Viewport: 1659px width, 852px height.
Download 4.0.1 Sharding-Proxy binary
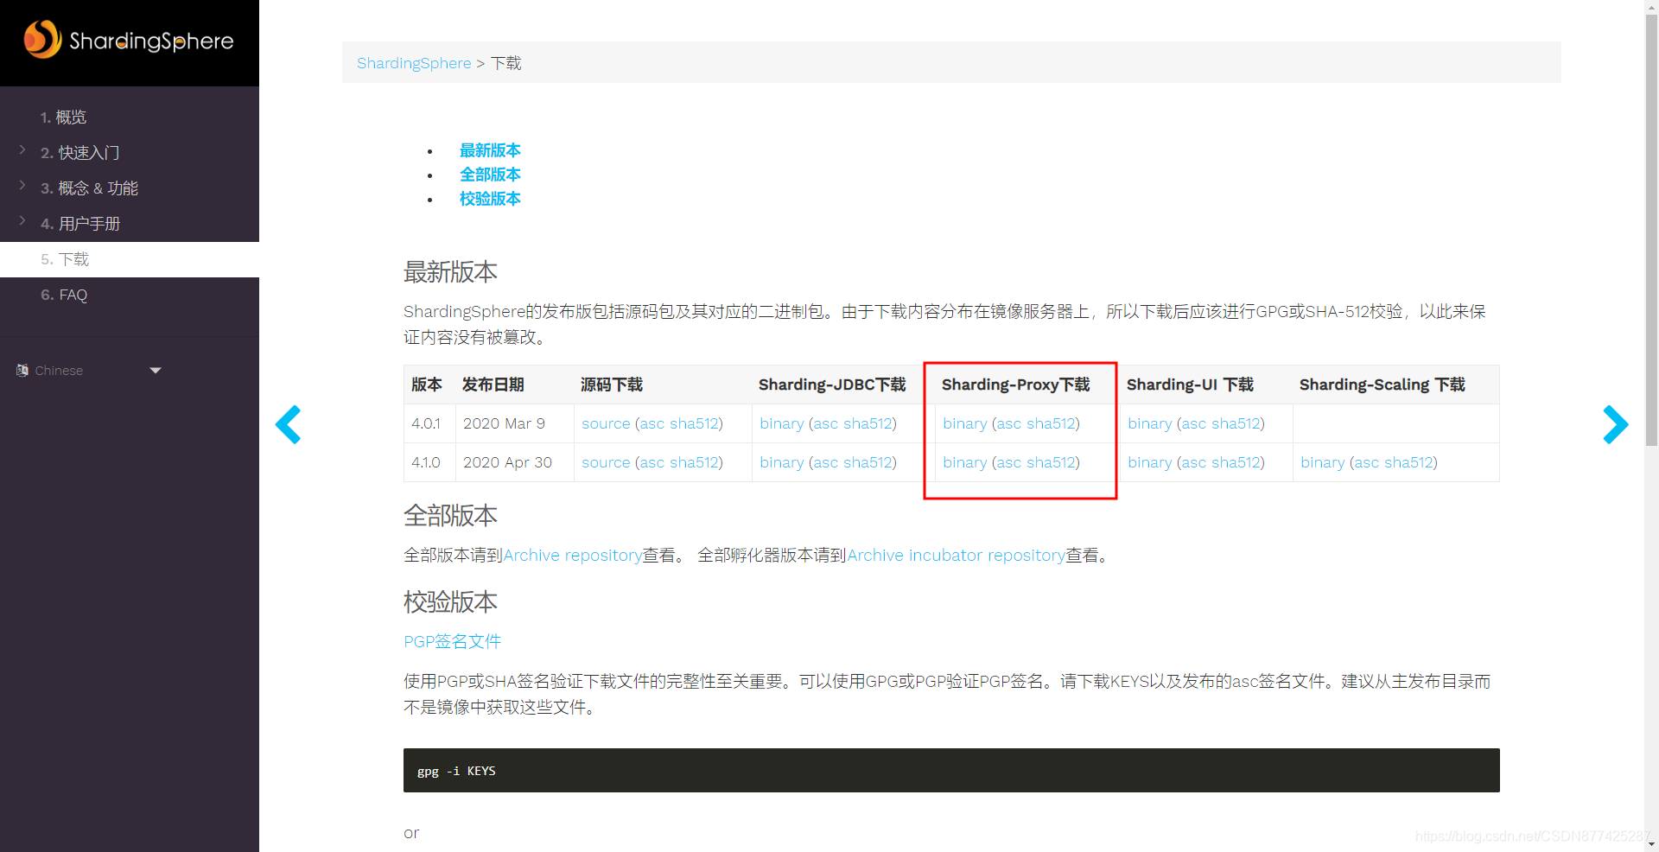point(965,423)
